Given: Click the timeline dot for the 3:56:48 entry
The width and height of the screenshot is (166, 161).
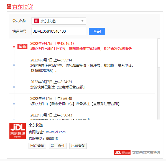Looking at the screenshot, I should [x=14, y=104].
